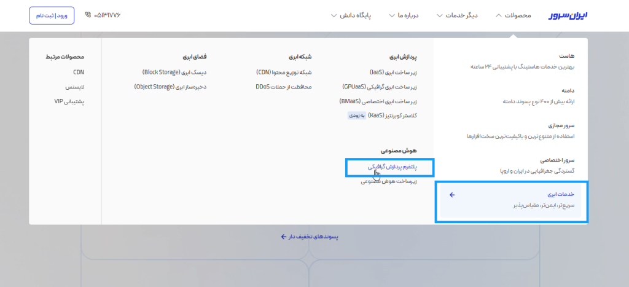This screenshot has width=629, height=287.
Task: Open شبکه توزیع محتوا (CDN) link
Action: (x=284, y=72)
